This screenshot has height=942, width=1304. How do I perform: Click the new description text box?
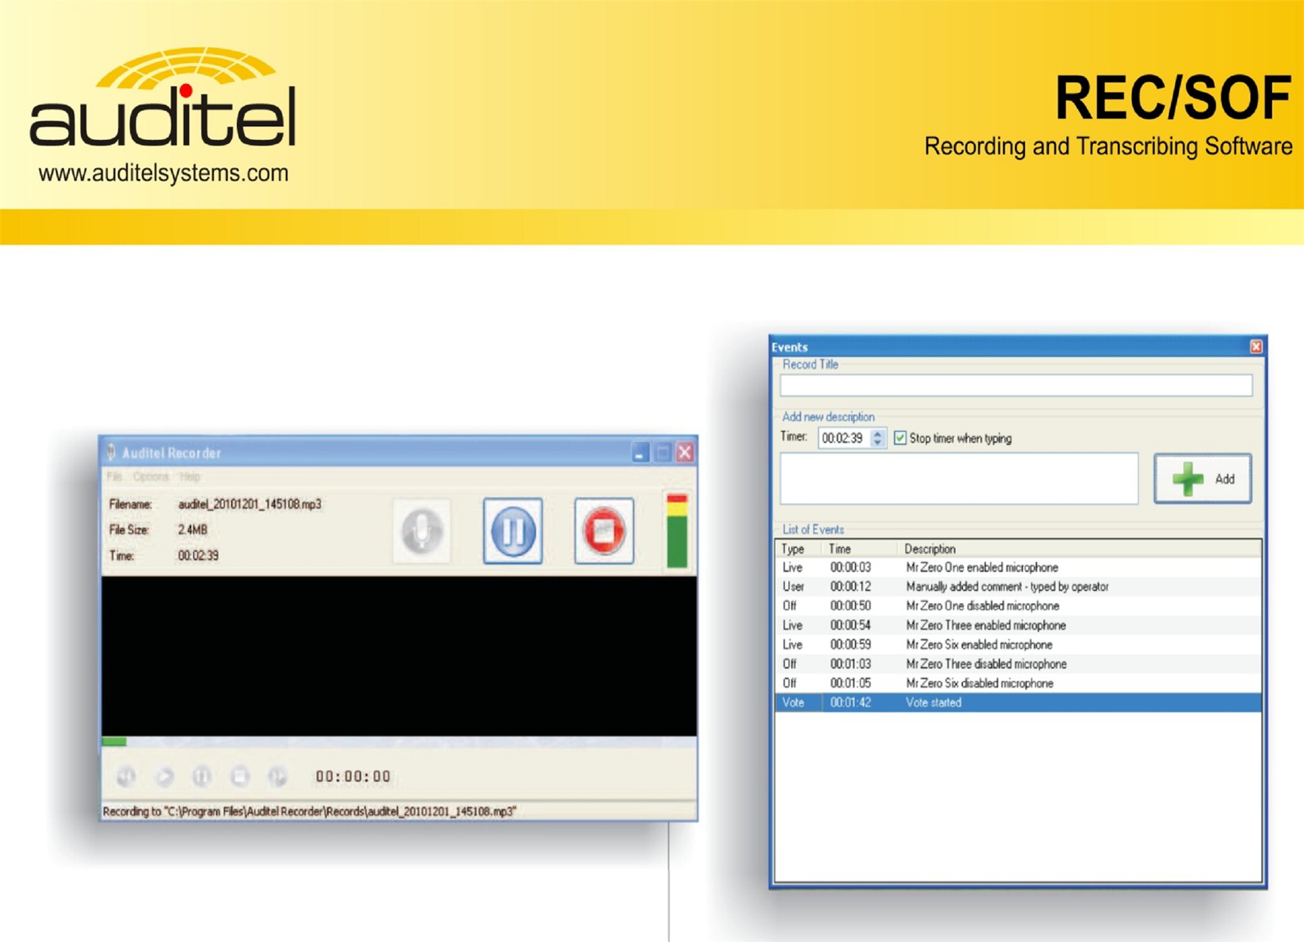pos(959,479)
